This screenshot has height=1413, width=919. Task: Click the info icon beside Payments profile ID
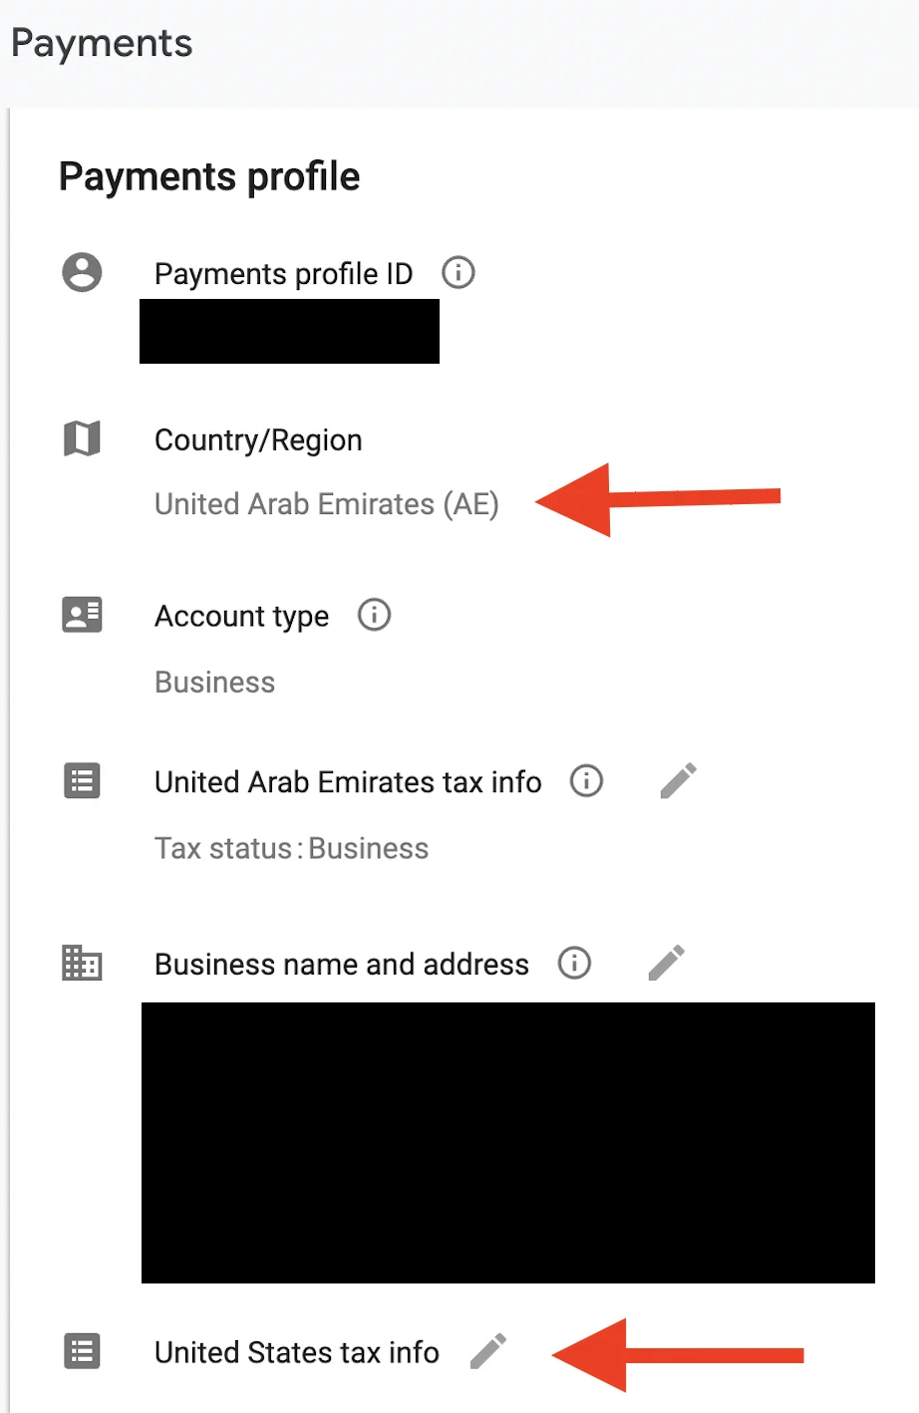[x=458, y=272]
